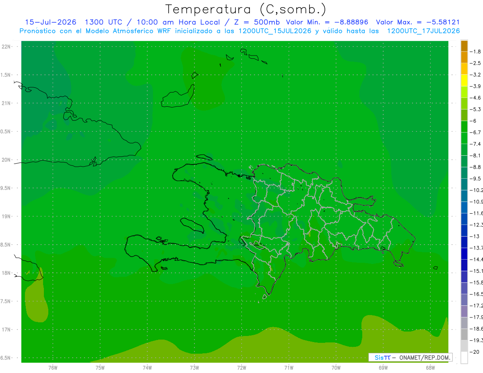Click the green swatch between -6.7 and -7.4

pyautogui.click(x=464, y=138)
